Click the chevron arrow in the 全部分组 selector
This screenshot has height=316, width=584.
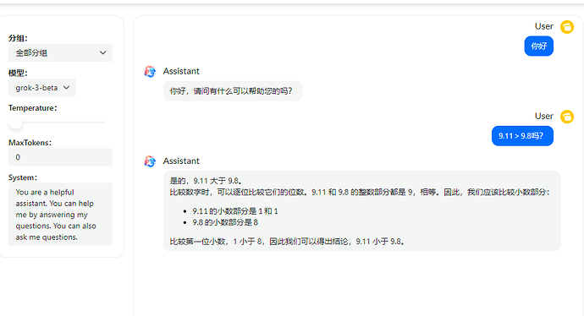[x=102, y=52]
